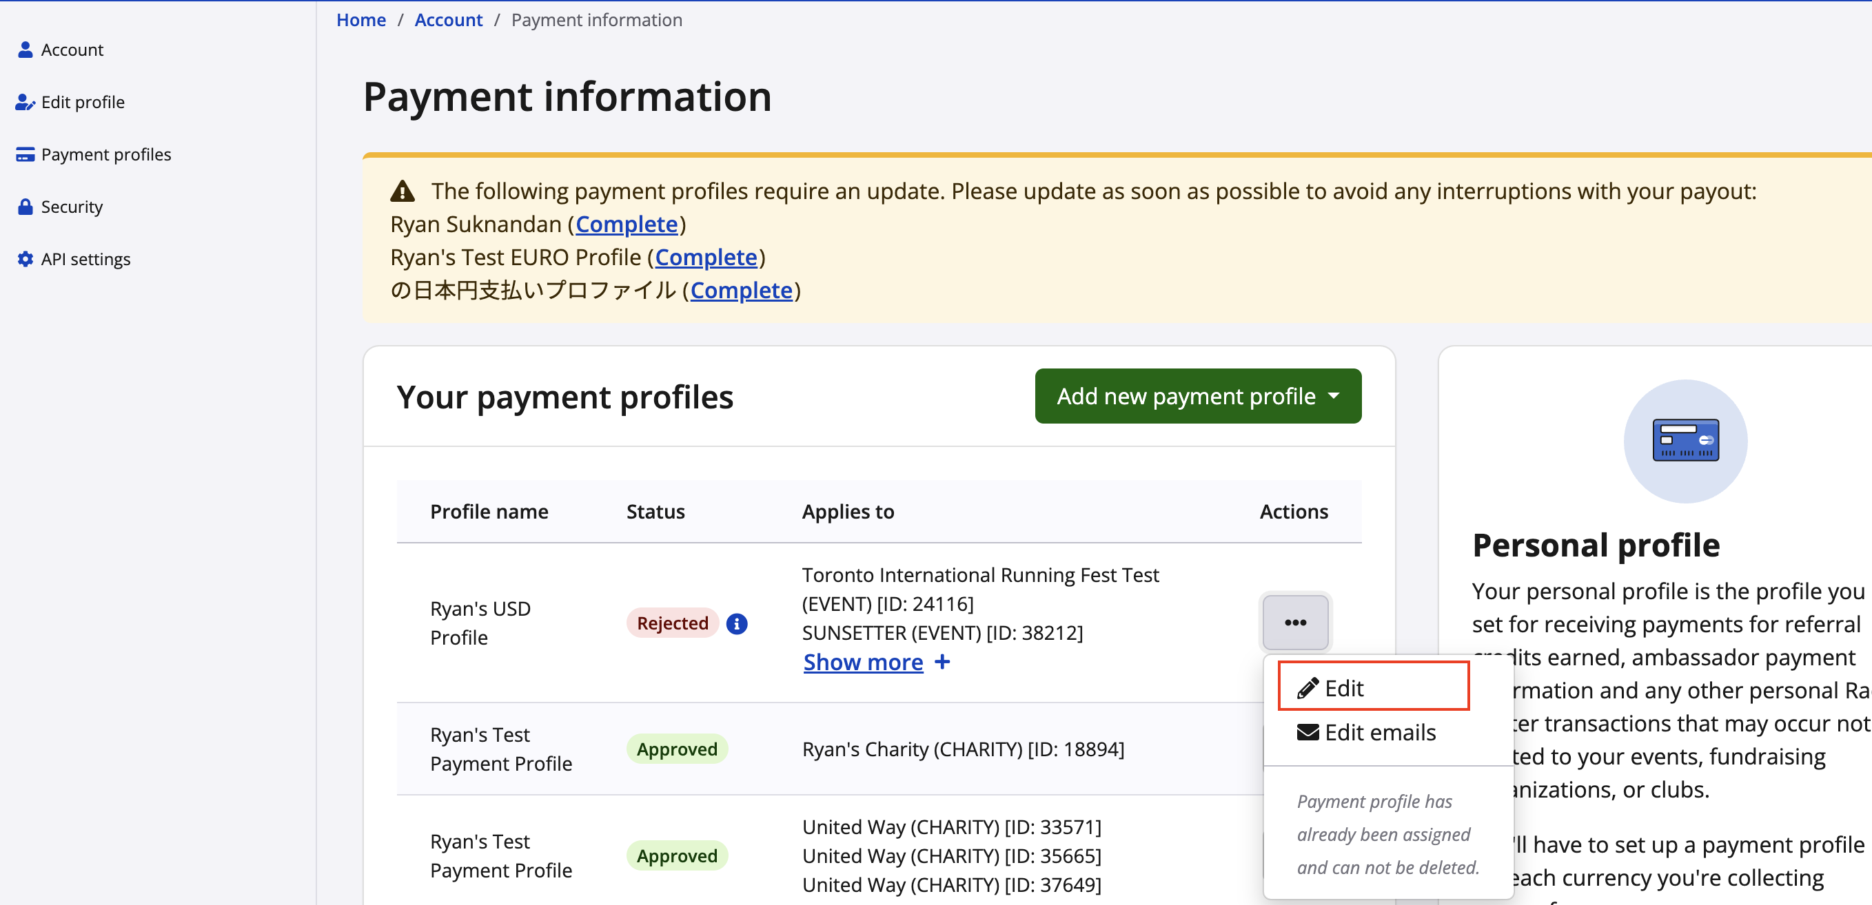Click the Profile name column header
1872x905 pixels.
coord(489,511)
